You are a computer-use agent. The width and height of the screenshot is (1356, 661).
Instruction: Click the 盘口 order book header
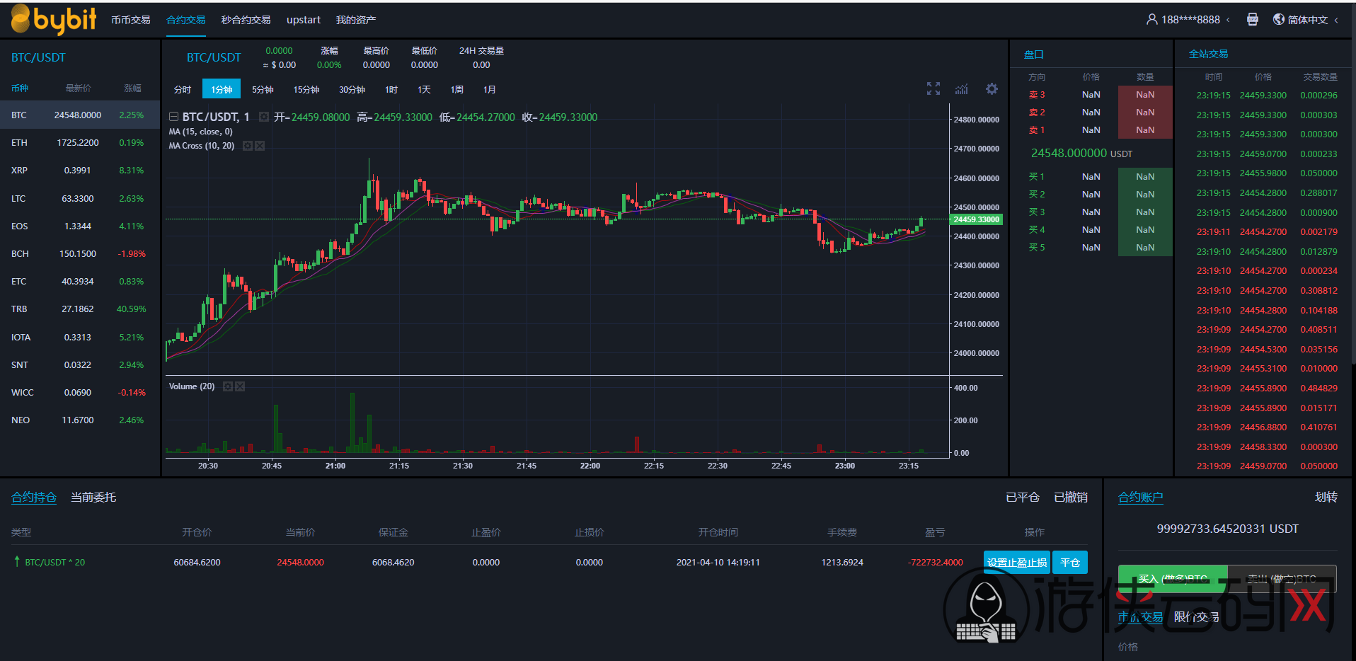pyautogui.click(x=1033, y=54)
